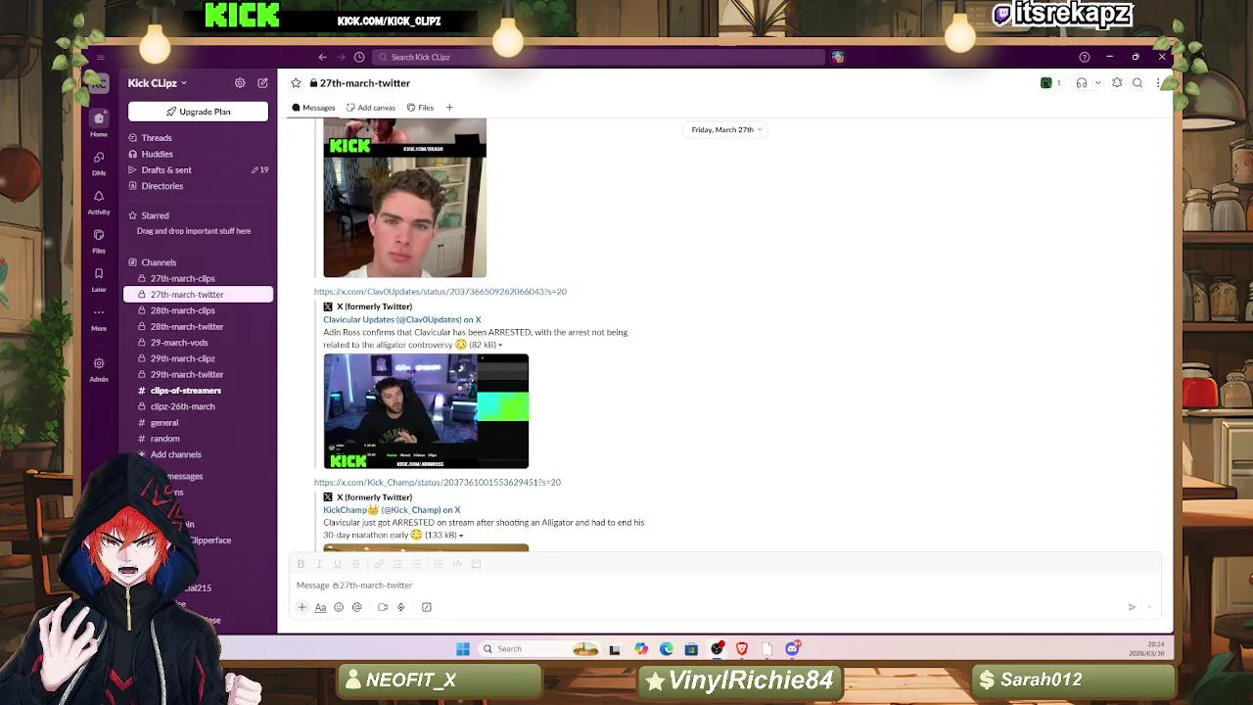The height and width of the screenshot is (705, 1253).
Task: Open the Adin Ross stream thumbnail
Action: pos(426,411)
